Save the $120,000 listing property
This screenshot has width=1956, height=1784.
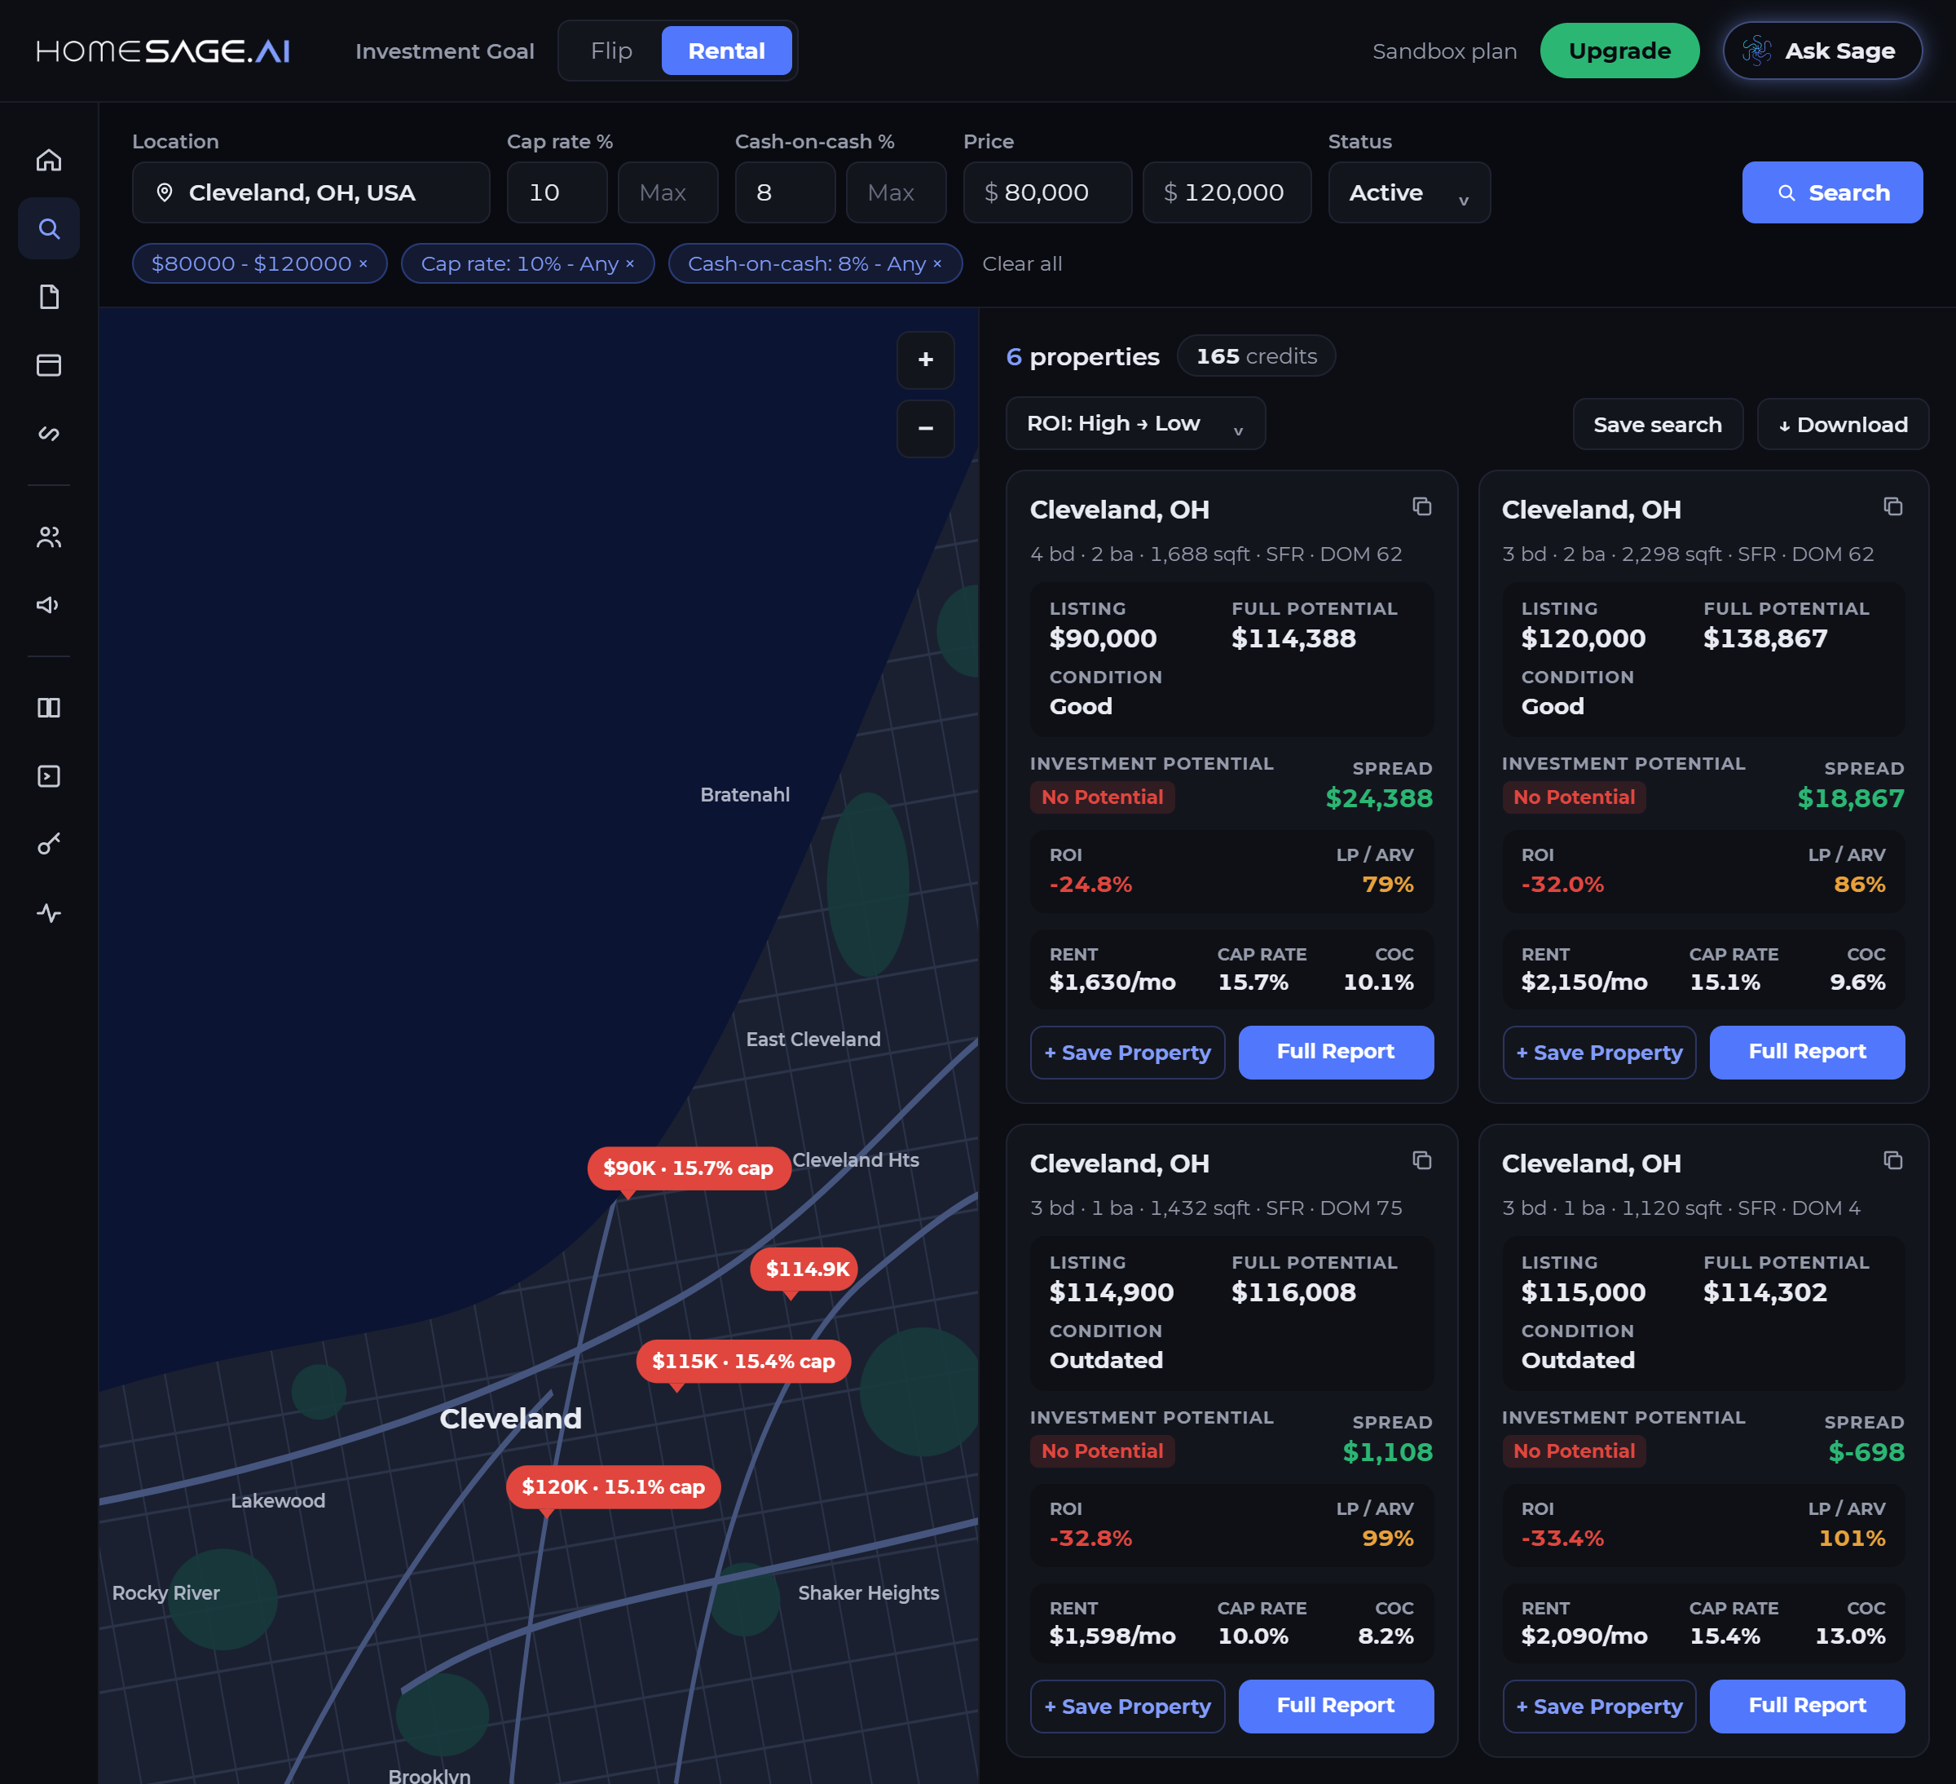(1599, 1052)
